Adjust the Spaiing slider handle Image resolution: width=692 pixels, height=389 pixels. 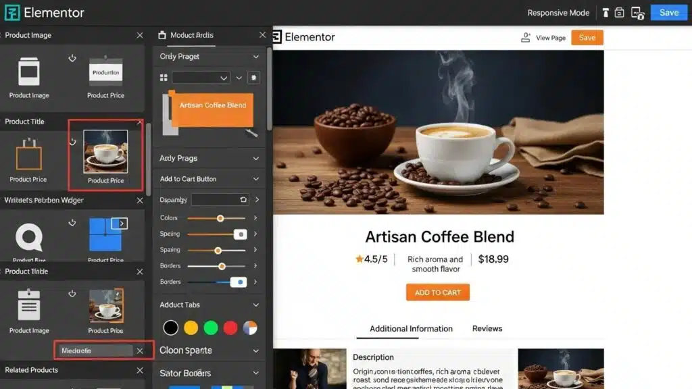click(x=218, y=251)
